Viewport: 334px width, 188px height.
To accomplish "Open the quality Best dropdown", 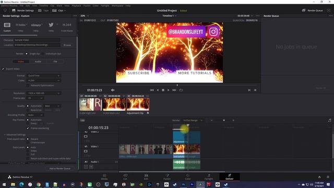I will tap(52, 106).
